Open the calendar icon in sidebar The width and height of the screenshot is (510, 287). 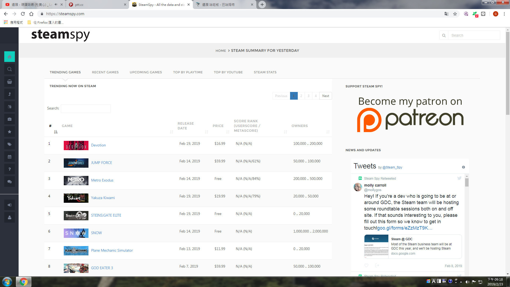click(x=10, y=157)
